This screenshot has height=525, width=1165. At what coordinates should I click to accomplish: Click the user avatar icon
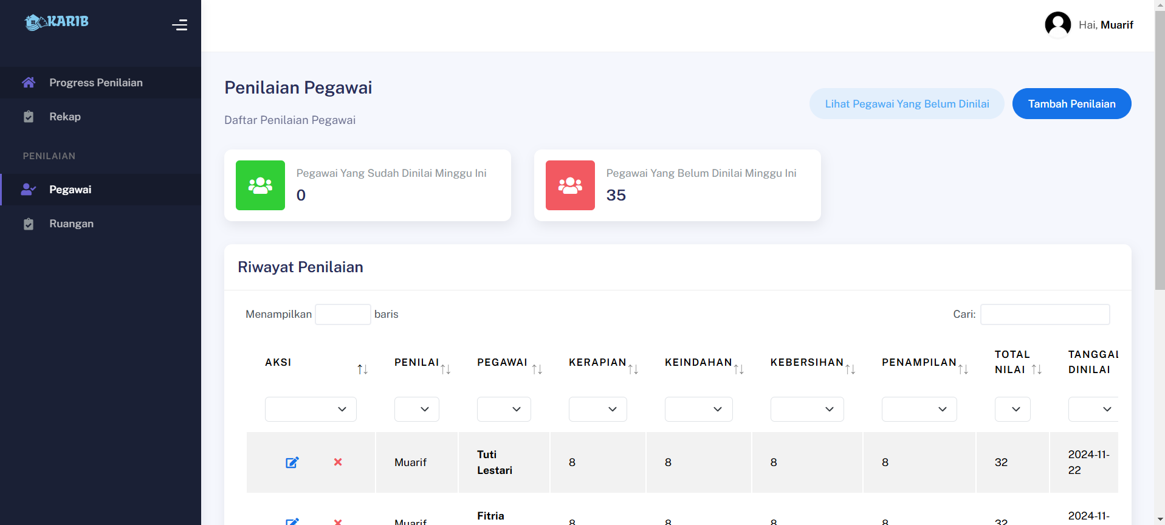1057,25
